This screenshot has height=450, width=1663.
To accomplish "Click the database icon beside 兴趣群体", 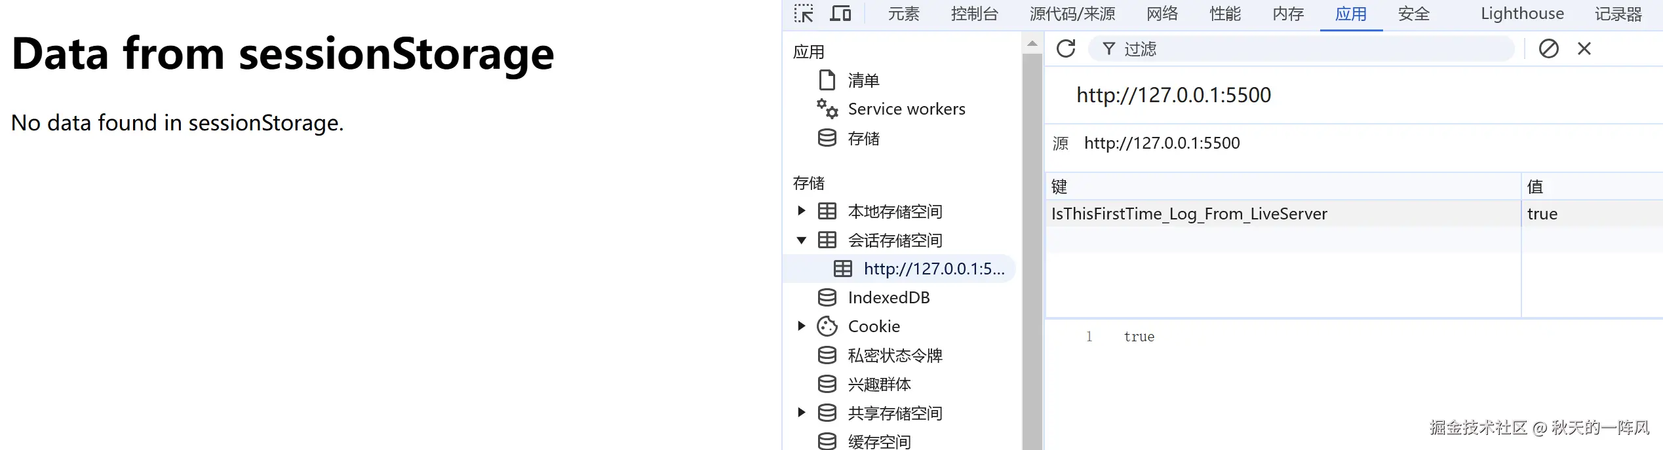I will (827, 384).
